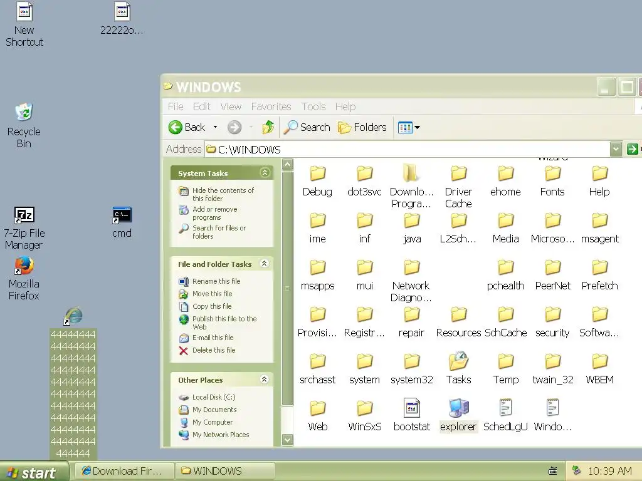Open the Favorites menu
This screenshot has width=642, height=481.
click(x=271, y=106)
